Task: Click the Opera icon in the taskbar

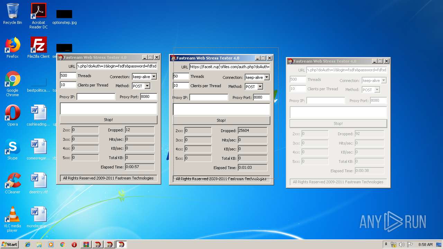Action: pos(74,245)
